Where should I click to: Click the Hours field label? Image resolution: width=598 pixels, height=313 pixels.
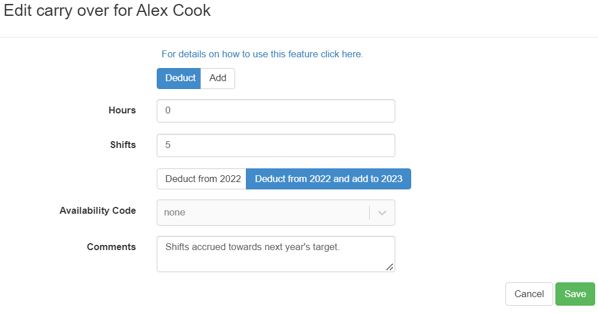[x=122, y=111]
